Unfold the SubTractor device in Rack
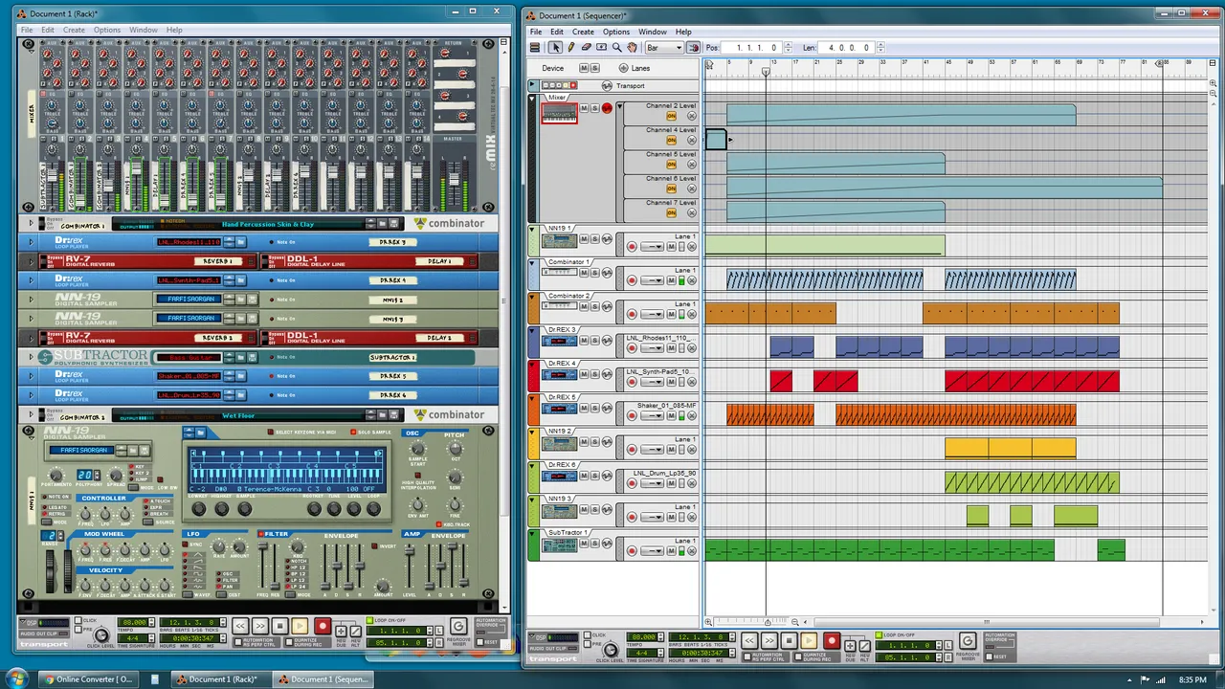Screen dimensions: 1225x689 coord(31,357)
